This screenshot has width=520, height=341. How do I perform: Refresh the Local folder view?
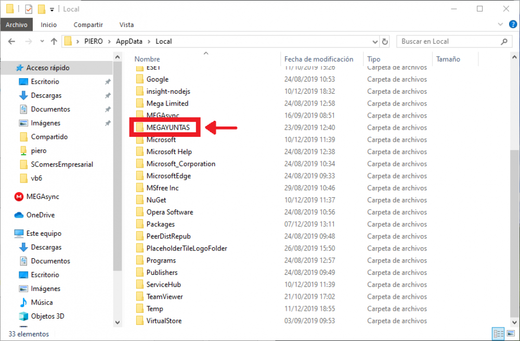coord(385,42)
